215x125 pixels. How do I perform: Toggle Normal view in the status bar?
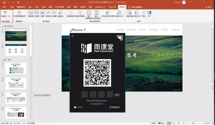point(169,123)
